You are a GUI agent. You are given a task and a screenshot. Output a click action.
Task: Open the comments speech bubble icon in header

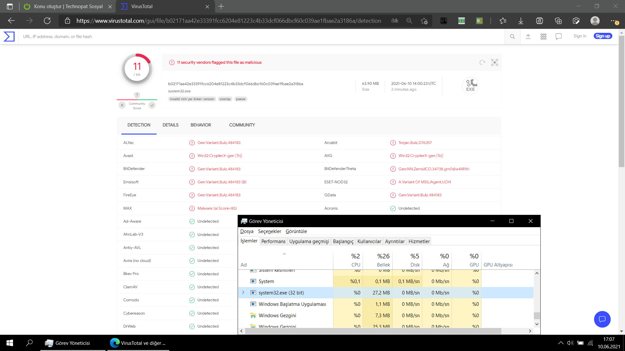pos(559,36)
